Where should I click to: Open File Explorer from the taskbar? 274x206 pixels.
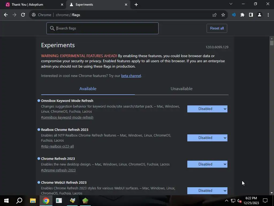click(33, 201)
